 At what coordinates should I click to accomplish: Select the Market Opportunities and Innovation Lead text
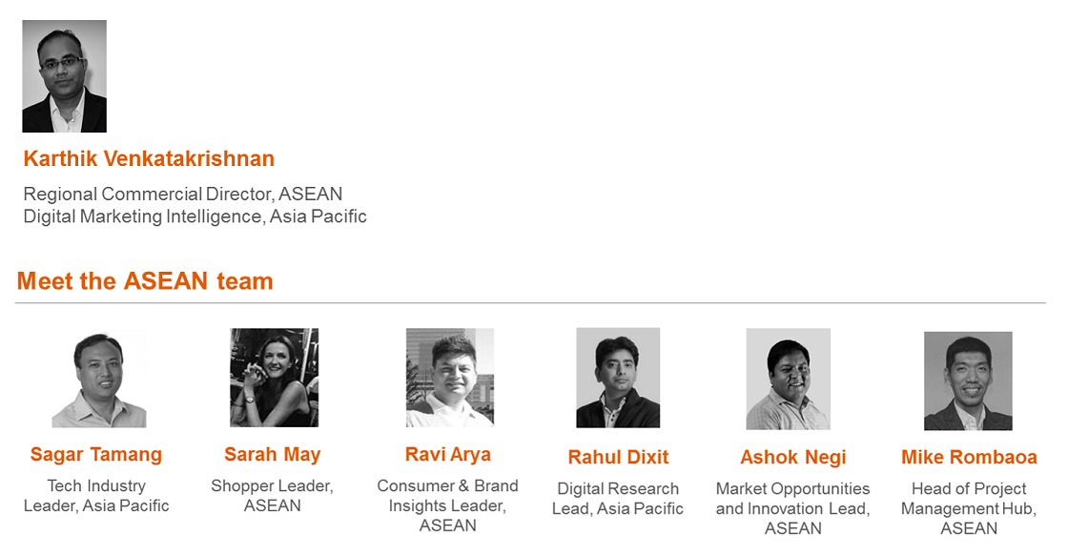click(x=792, y=508)
